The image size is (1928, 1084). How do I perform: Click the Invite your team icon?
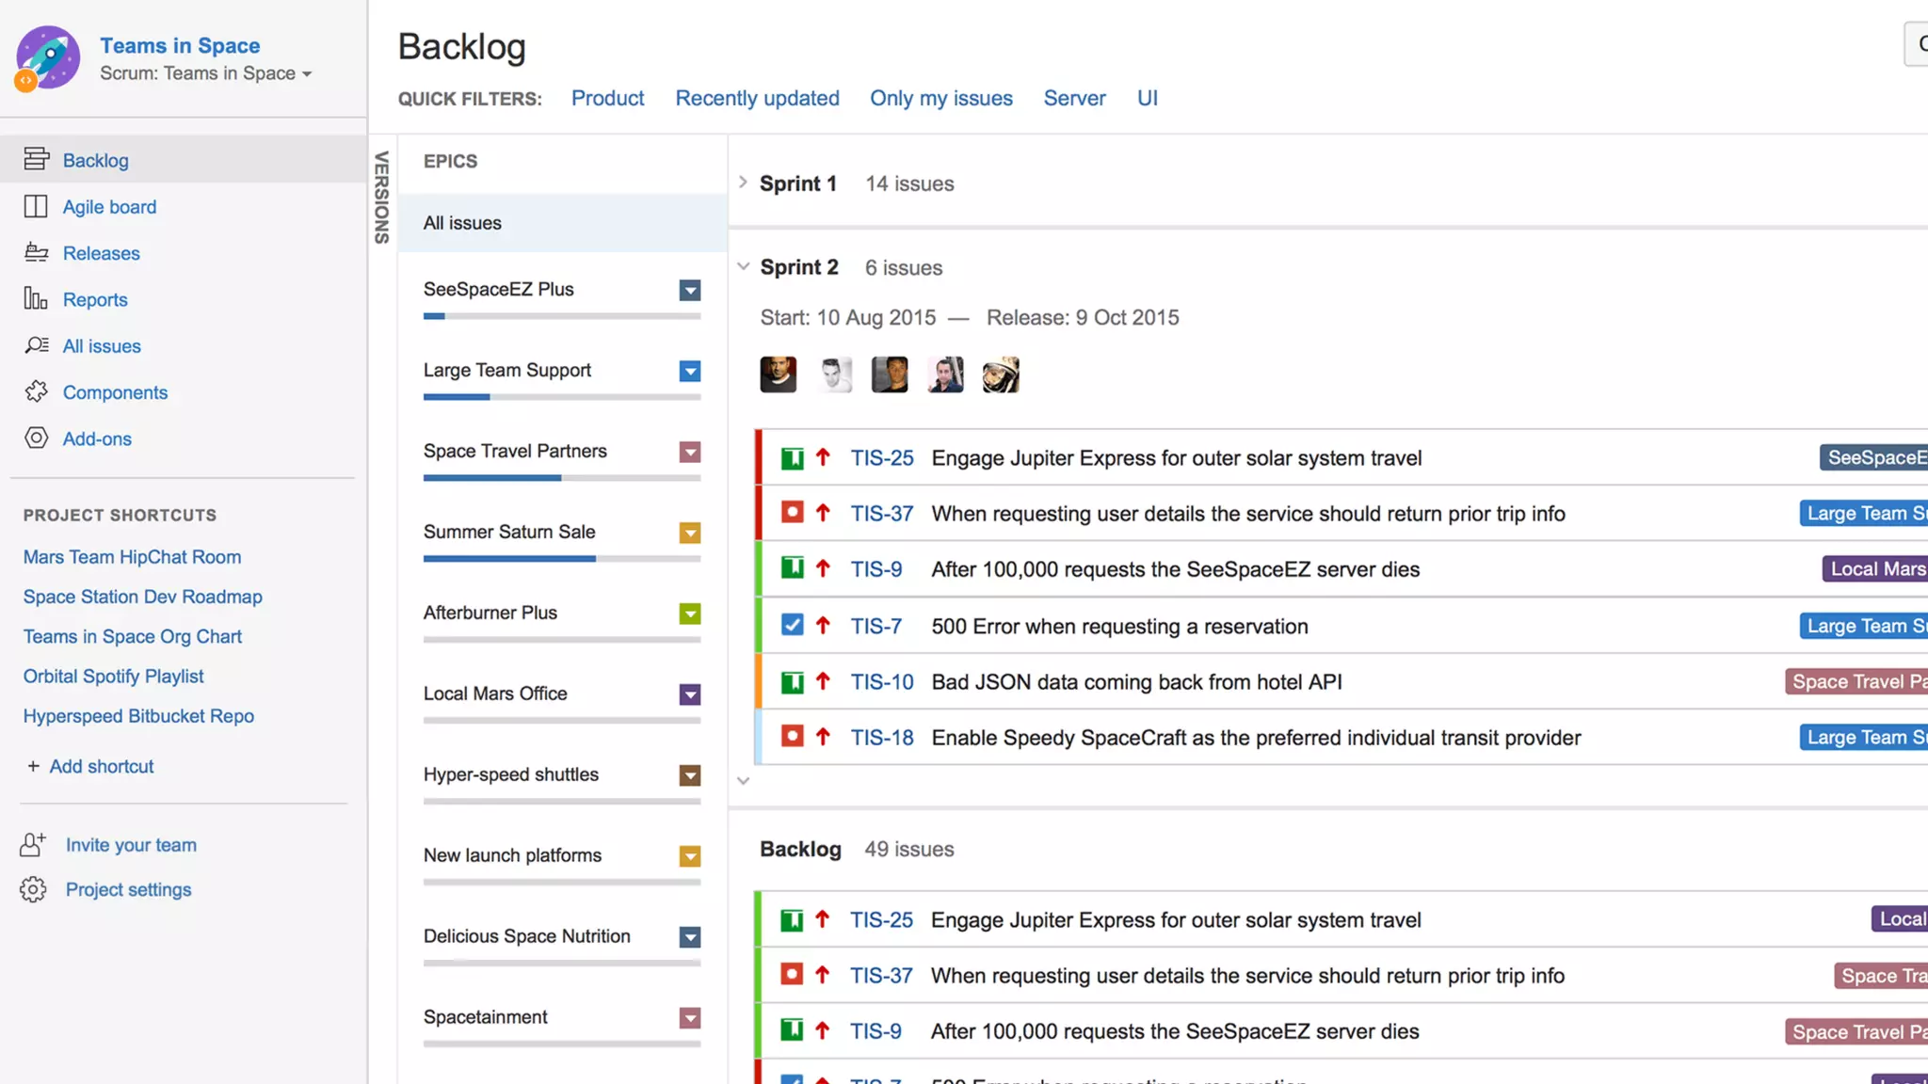coord(33,844)
